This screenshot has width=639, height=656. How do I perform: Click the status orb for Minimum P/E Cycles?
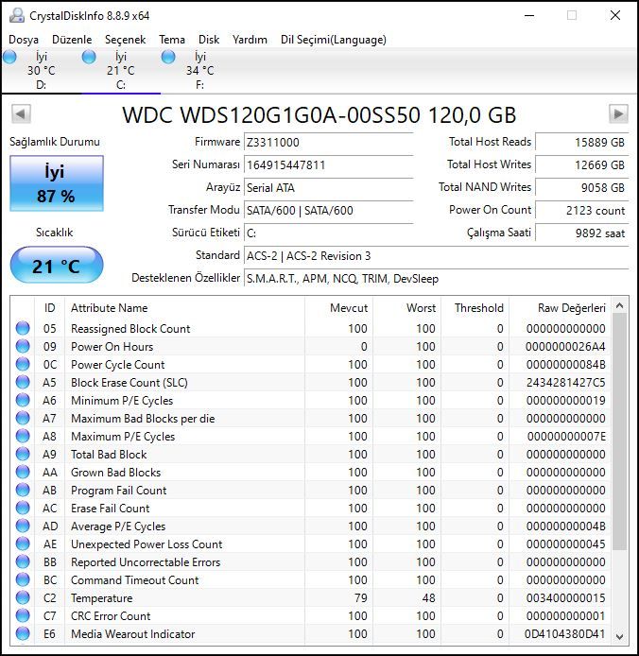coord(23,401)
